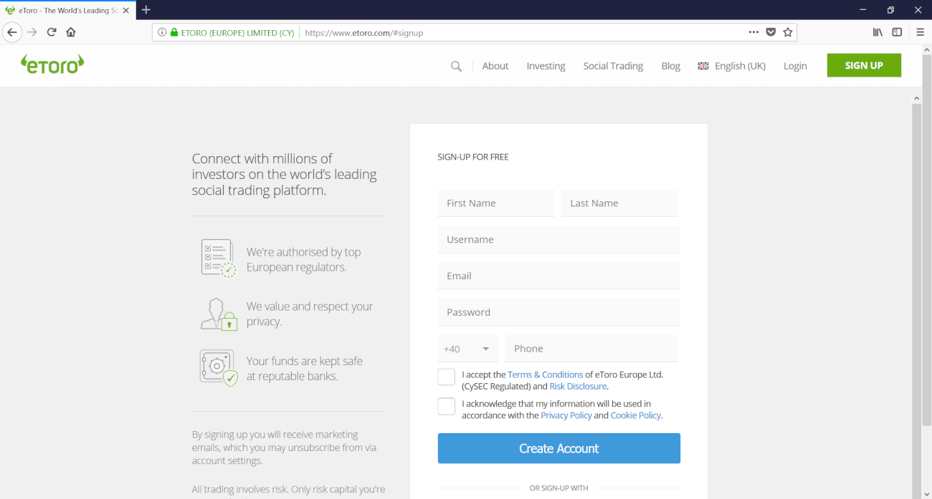Image resolution: width=932 pixels, height=499 pixels.
Task: Open the Terms & Conditions link
Action: click(x=546, y=374)
